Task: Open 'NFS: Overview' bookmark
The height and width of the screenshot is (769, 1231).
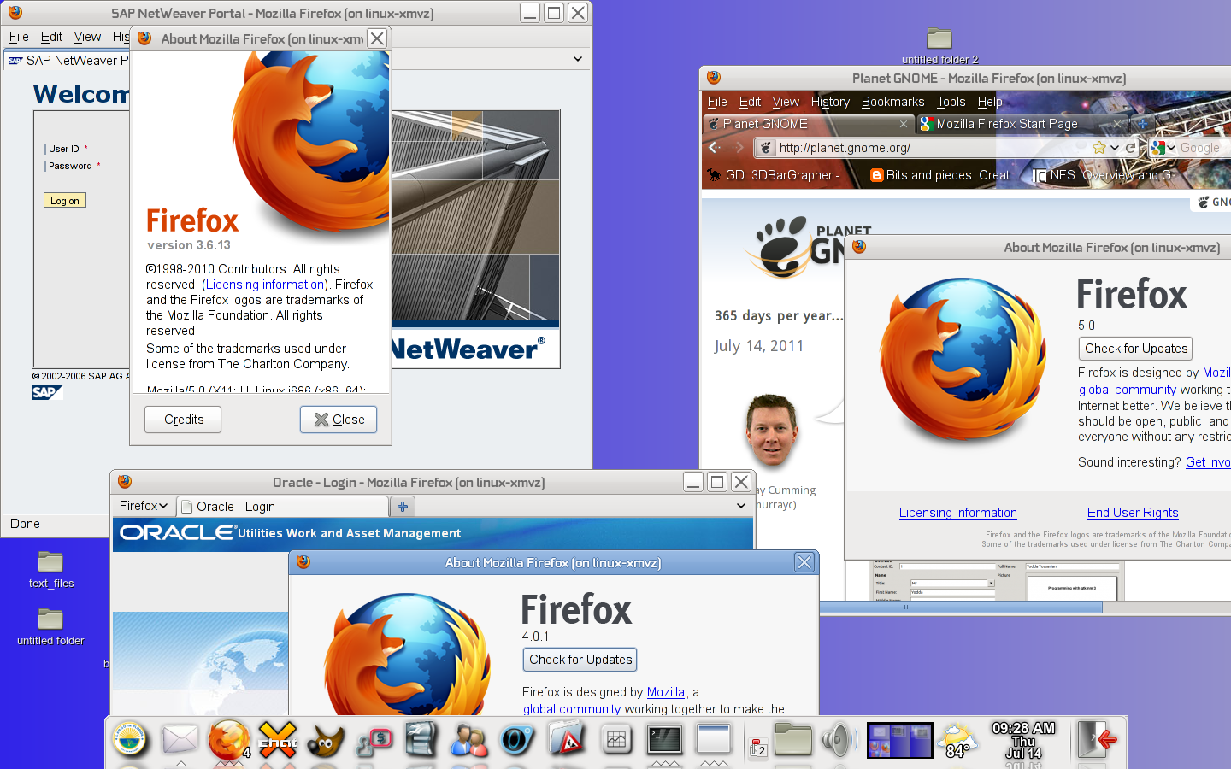Action: [x=1107, y=175]
